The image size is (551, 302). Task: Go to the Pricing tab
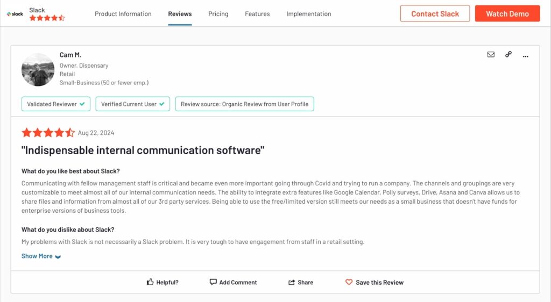(218, 13)
